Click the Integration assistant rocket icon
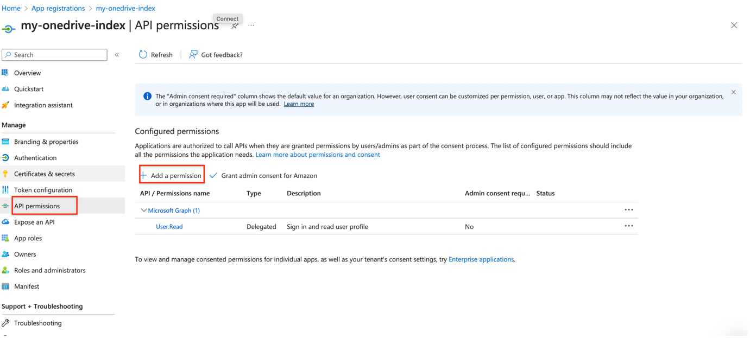750x338 pixels. [x=5, y=105]
